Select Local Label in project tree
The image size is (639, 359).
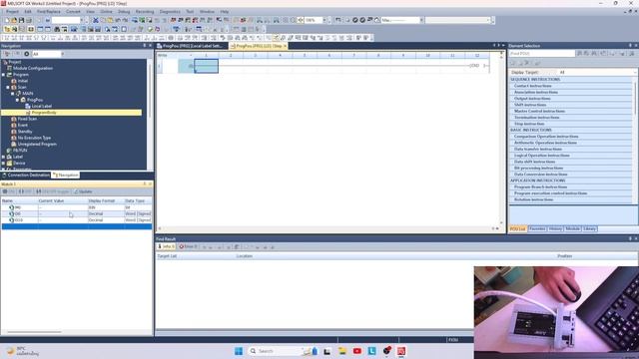42,107
